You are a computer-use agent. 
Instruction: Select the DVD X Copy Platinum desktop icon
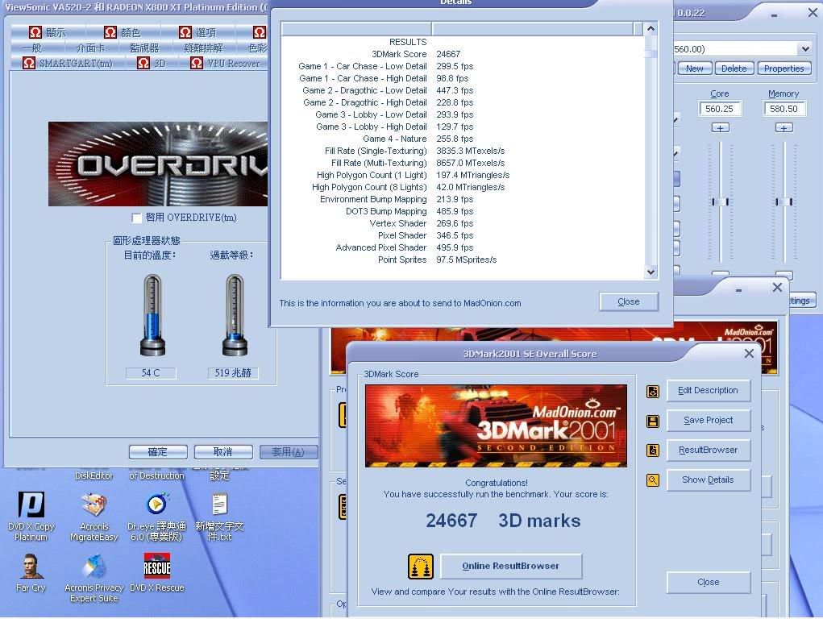(31, 515)
